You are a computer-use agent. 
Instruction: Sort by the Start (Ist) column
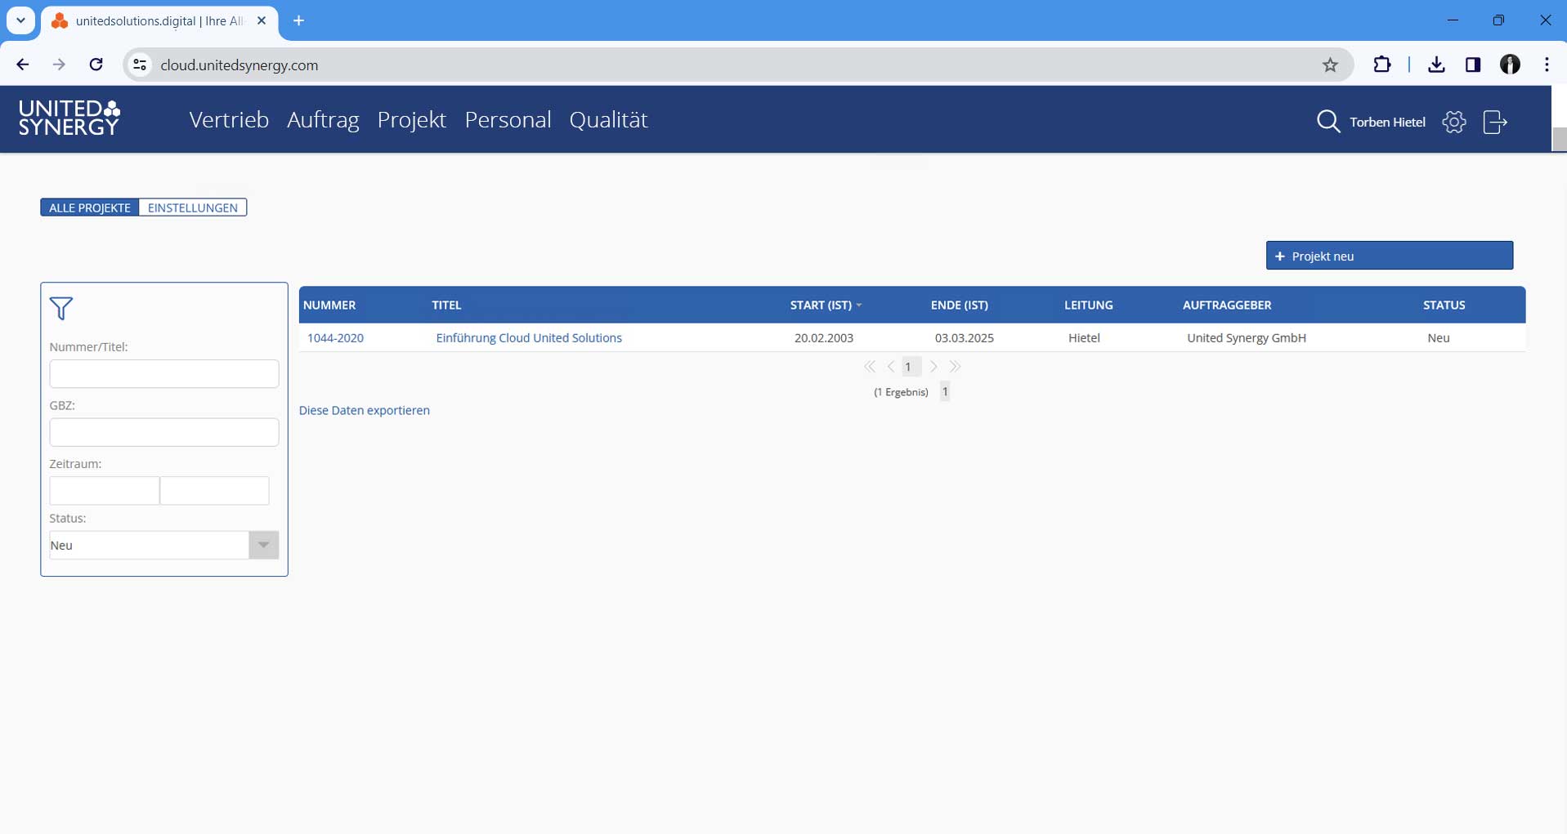(x=821, y=305)
